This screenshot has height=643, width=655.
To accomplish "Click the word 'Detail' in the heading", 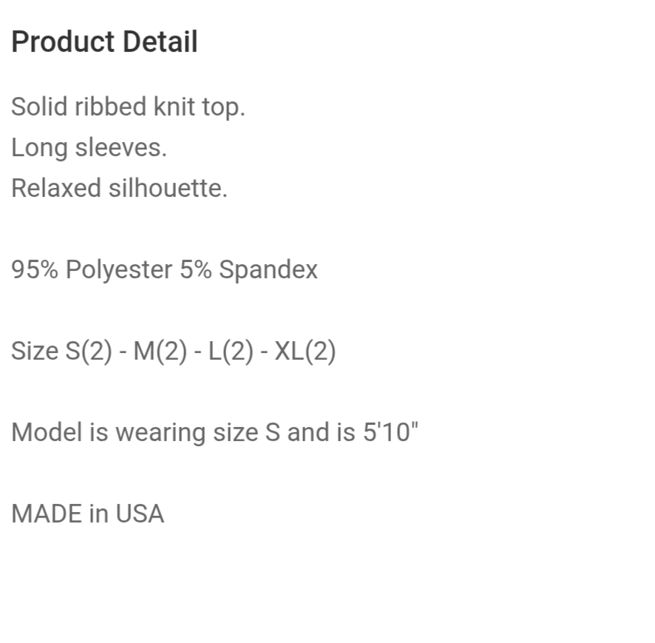I will click(160, 42).
